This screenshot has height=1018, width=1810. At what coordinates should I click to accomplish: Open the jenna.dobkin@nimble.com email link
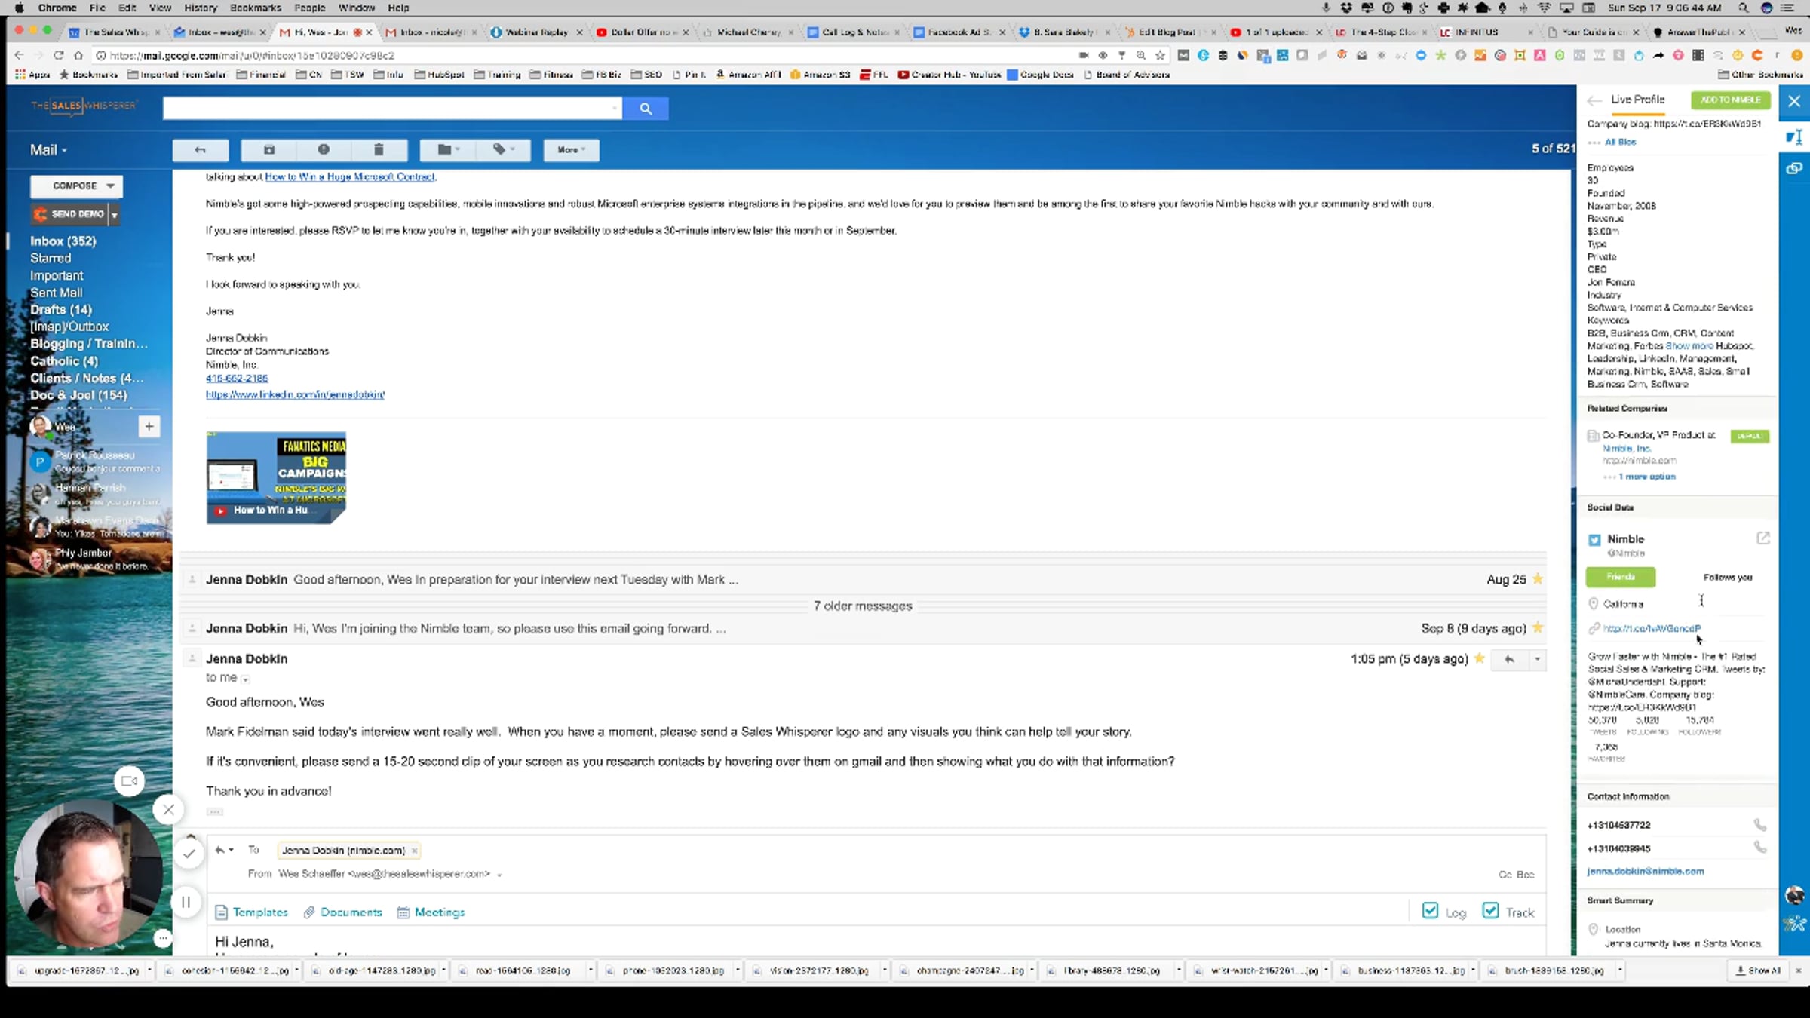tap(1645, 871)
